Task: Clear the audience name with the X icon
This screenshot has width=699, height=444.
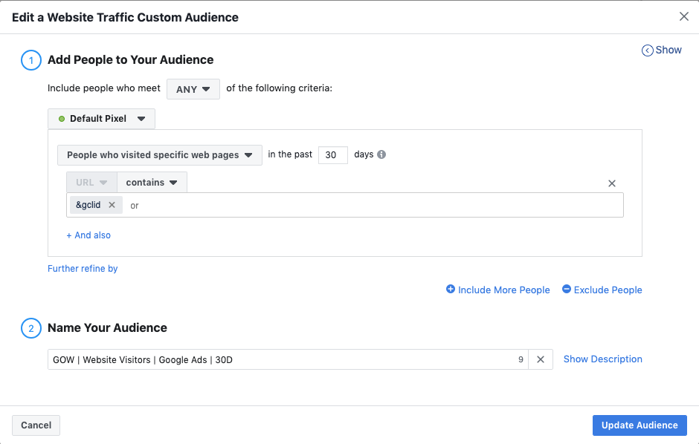Action: [540, 359]
